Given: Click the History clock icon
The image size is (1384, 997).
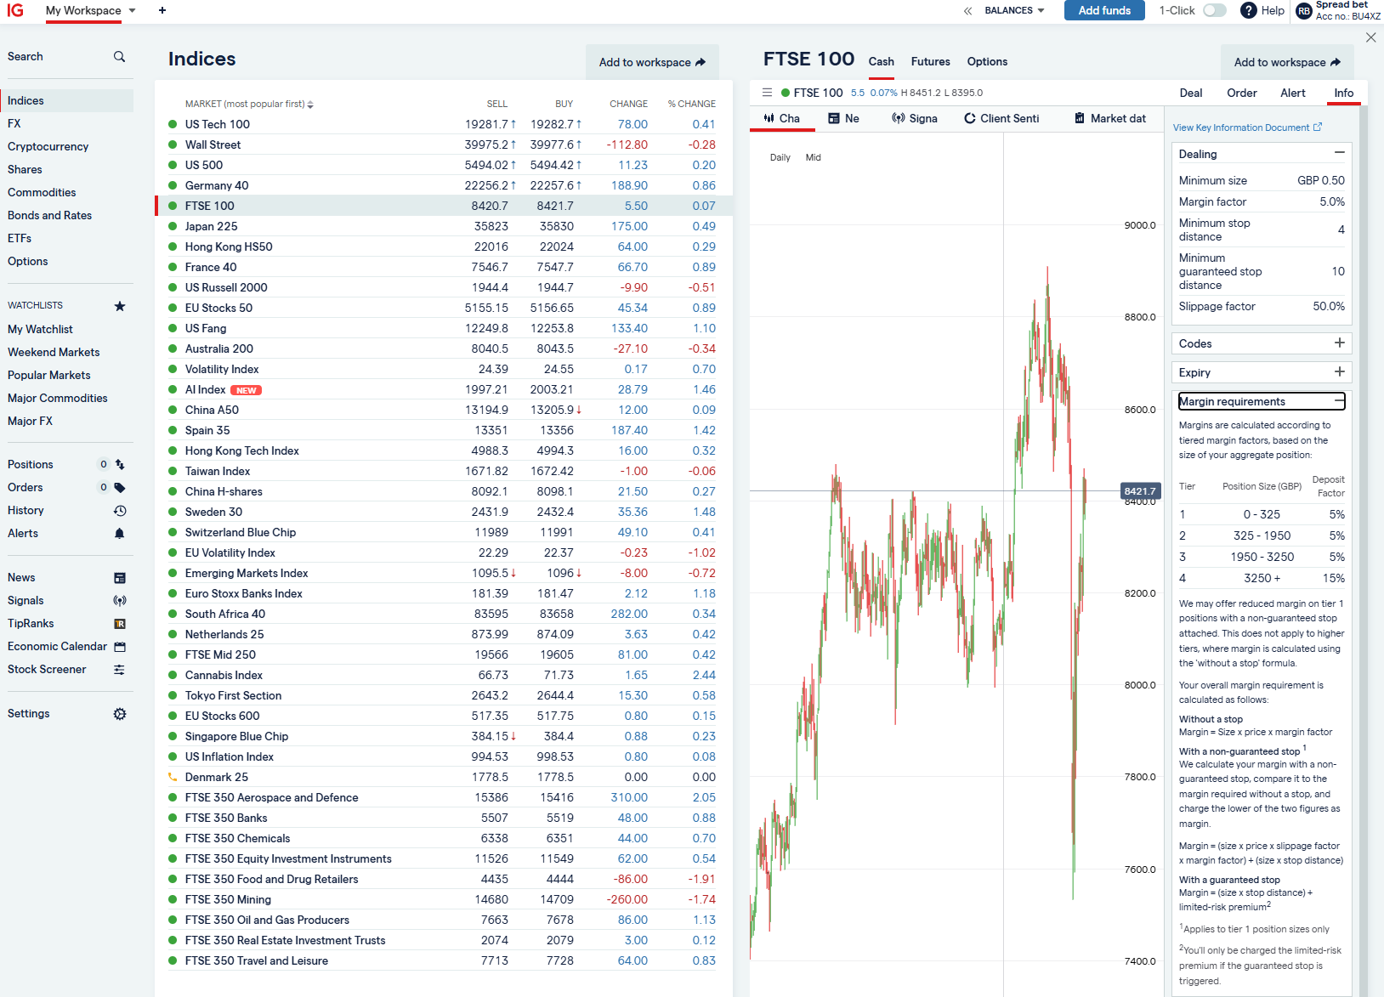Looking at the screenshot, I should click(120, 511).
